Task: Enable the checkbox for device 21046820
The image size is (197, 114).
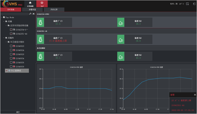Action: click(x=11, y=46)
